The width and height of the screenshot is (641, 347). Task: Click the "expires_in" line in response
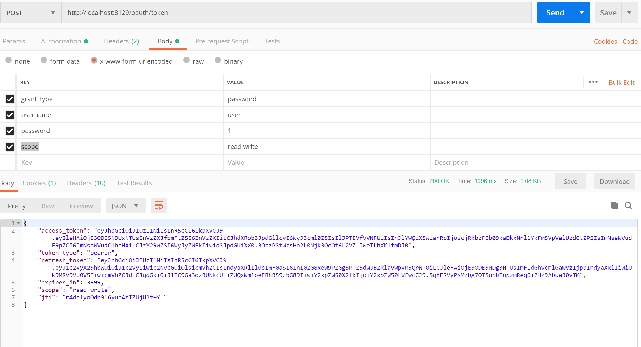[71, 283]
